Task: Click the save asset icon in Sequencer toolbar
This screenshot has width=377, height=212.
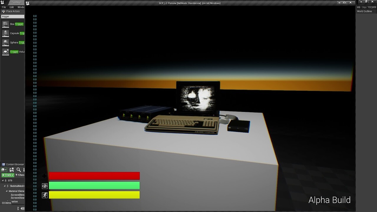Action: [x=11, y=170]
